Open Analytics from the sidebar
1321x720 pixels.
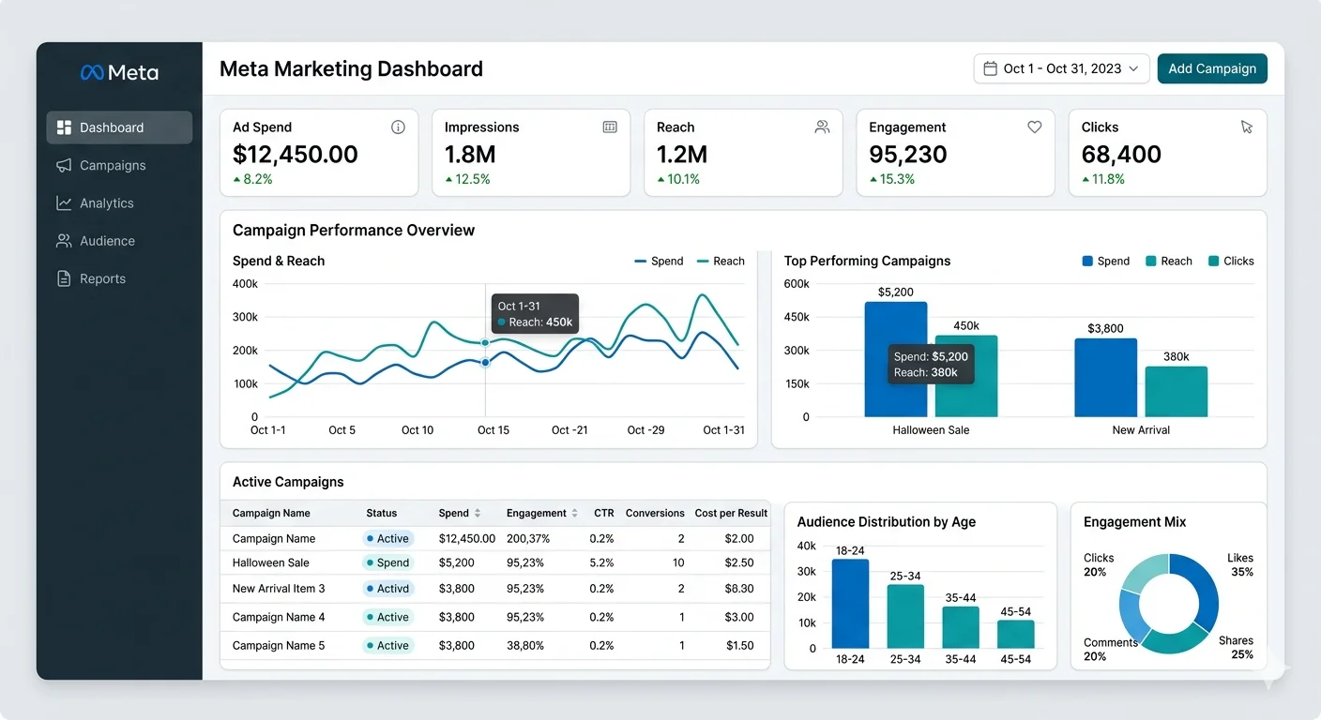click(107, 203)
